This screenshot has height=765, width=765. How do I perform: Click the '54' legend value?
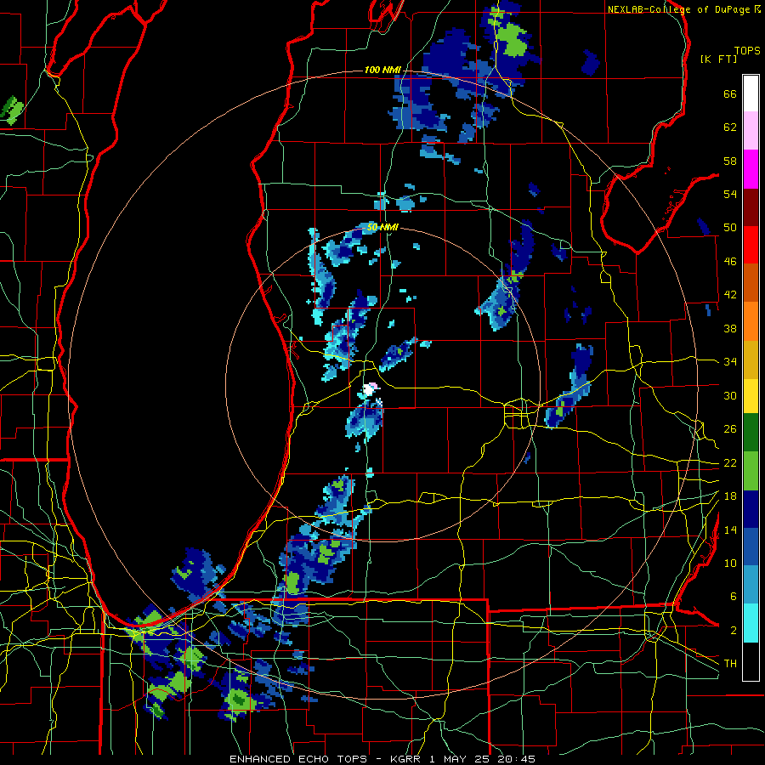[730, 195]
